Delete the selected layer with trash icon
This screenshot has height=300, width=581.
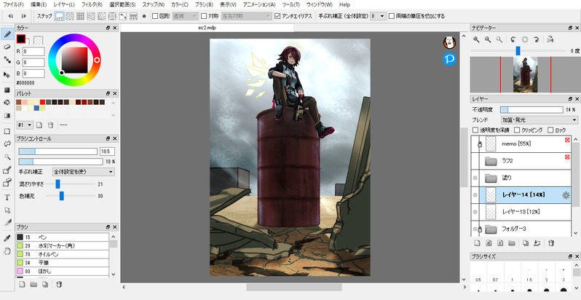point(551,243)
